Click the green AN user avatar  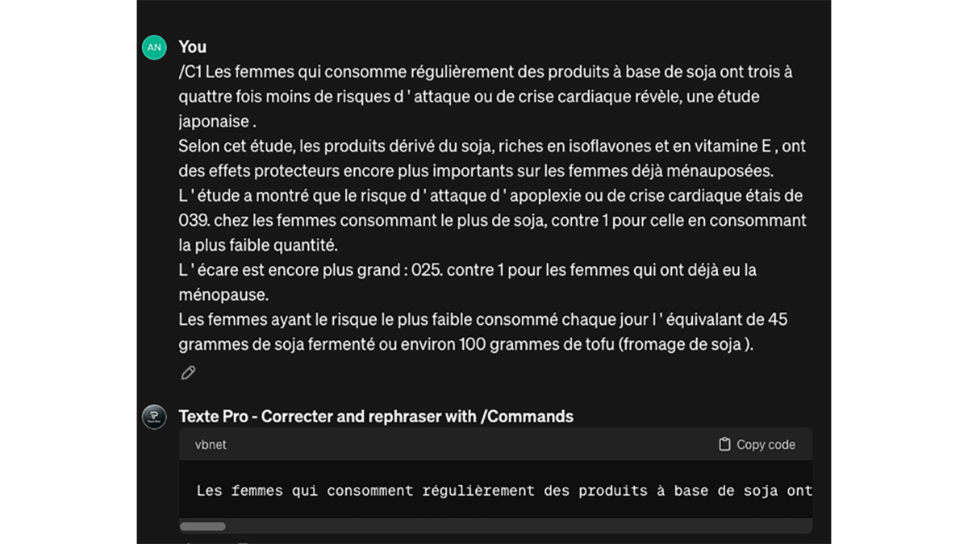pyautogui.click(x=154, y=48)
